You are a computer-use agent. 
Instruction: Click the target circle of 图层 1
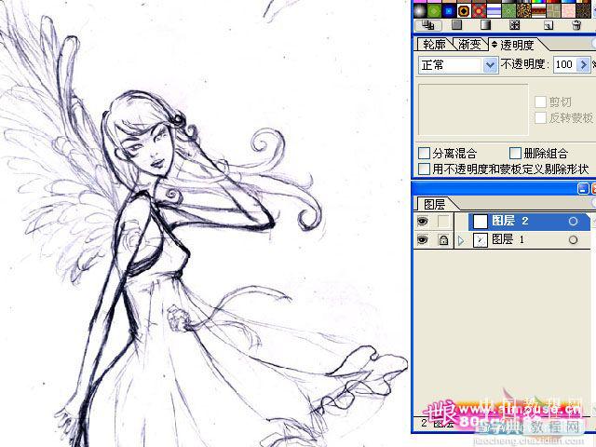tap(574, 240)
